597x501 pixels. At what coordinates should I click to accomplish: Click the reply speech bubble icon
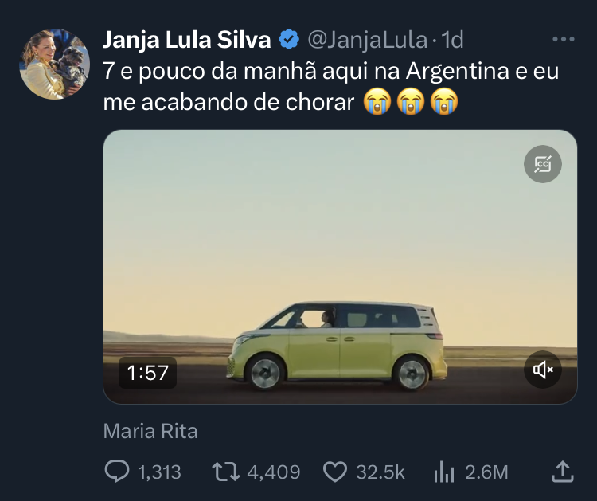(x=117, y=472)
